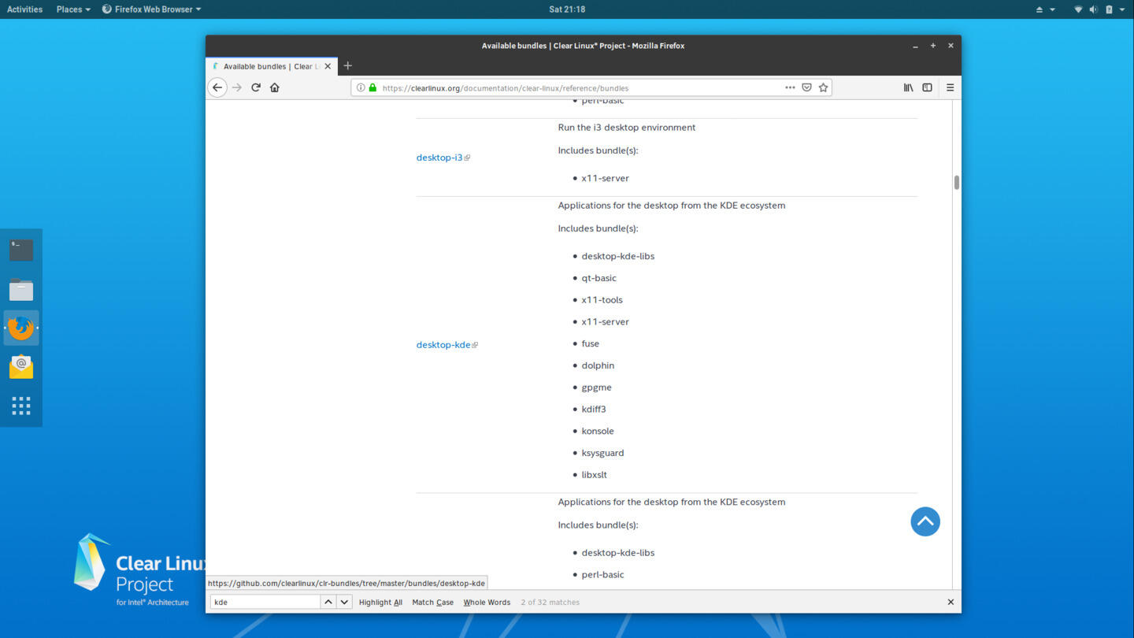Open page actions three-dot menu
The width and height of the screenshot is (1134, 638).
click(x=790, y=87)
